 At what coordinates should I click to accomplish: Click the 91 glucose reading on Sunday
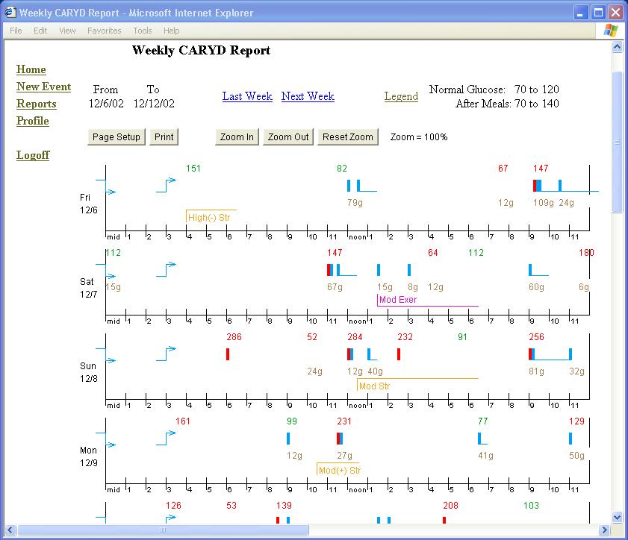462,337
